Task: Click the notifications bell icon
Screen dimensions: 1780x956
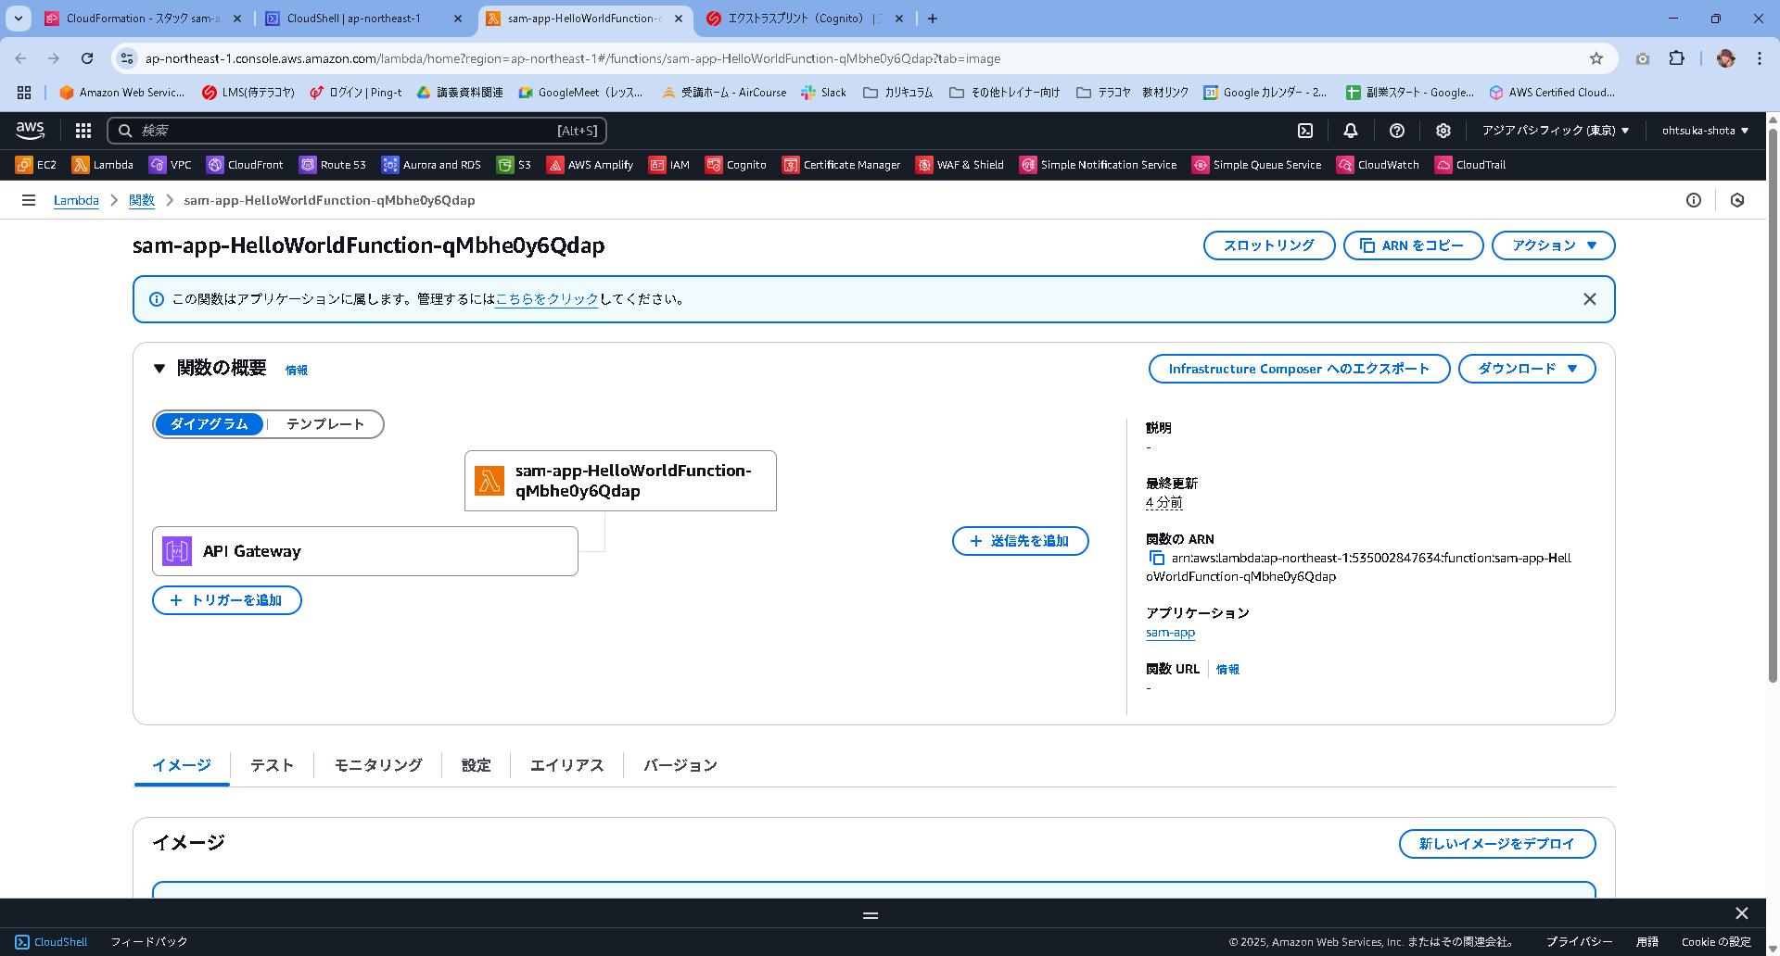Action: pyautogui.click(x=1351, y=131)
